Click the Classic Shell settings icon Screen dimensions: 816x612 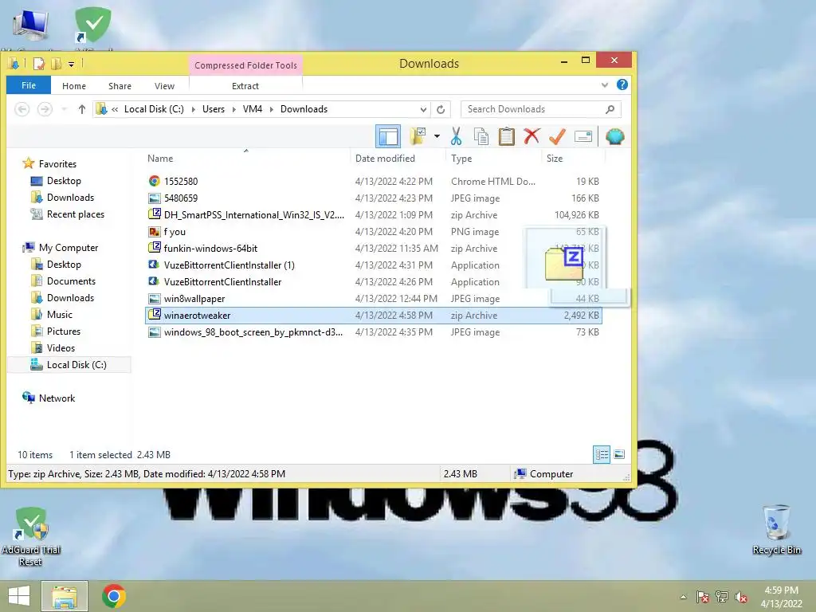[x=614, y=136]
